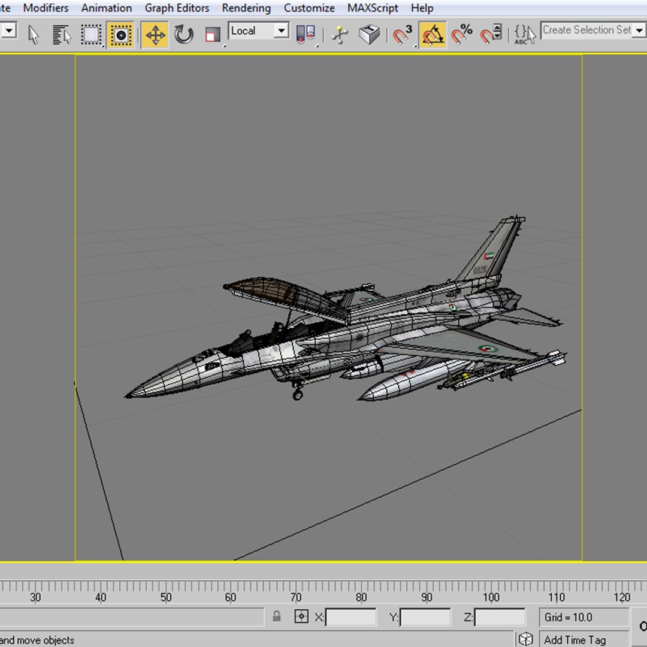Open the Rendering menu

pyautogui.click(x=246, y=8)
